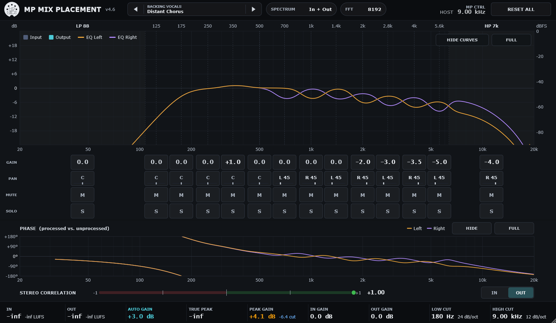
Task: Select the +1.0 gain field of the 350 Hz band
Action: 233,162
